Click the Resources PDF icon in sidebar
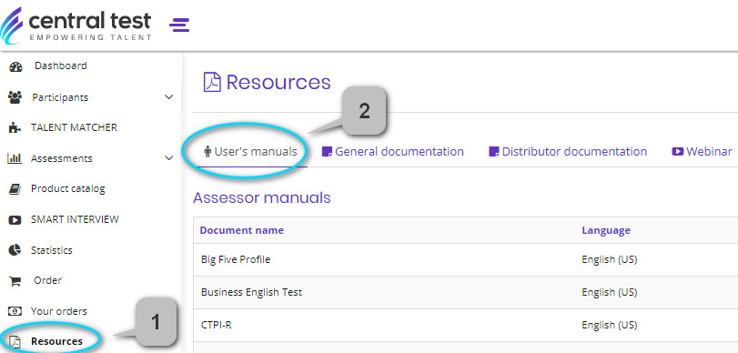Viewport: 738px width, 353px height. pos(15,342)
